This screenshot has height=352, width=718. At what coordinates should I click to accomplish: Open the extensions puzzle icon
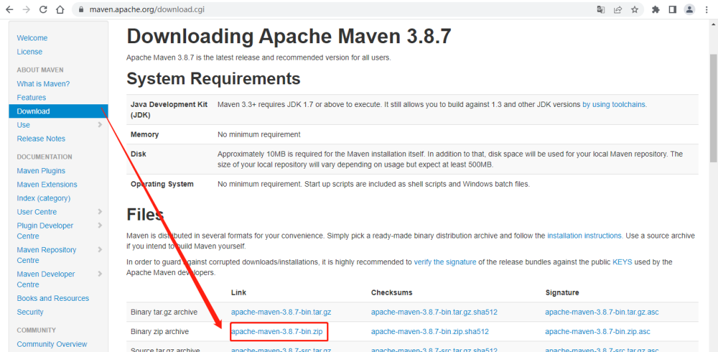(656, 9)
